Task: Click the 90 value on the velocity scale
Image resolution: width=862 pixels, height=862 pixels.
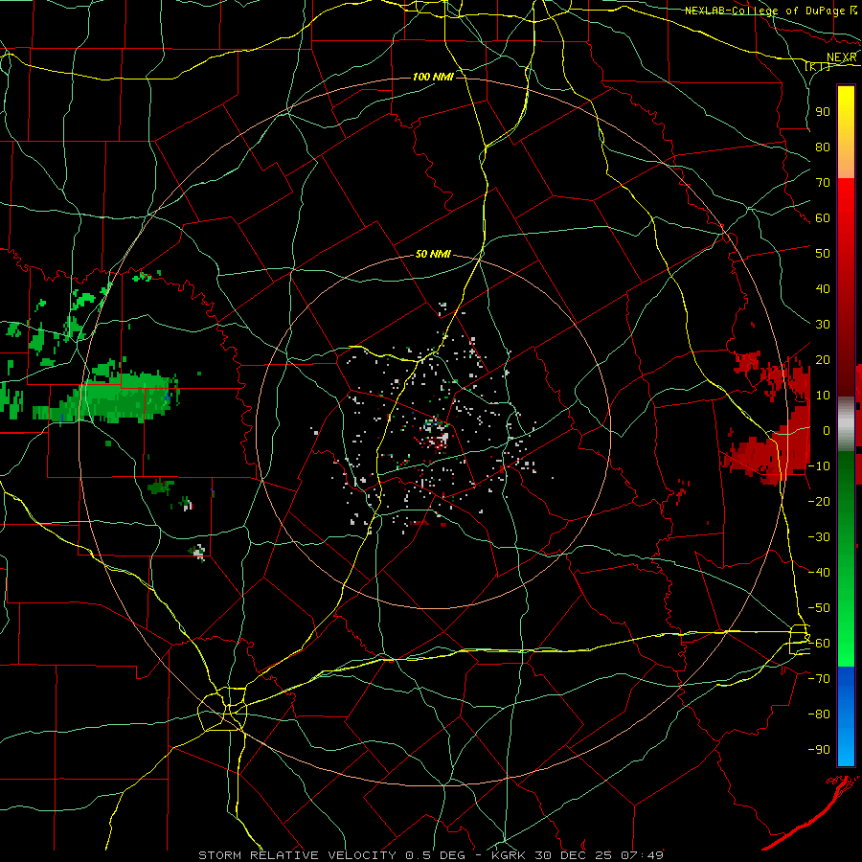Action: [823, 112]
